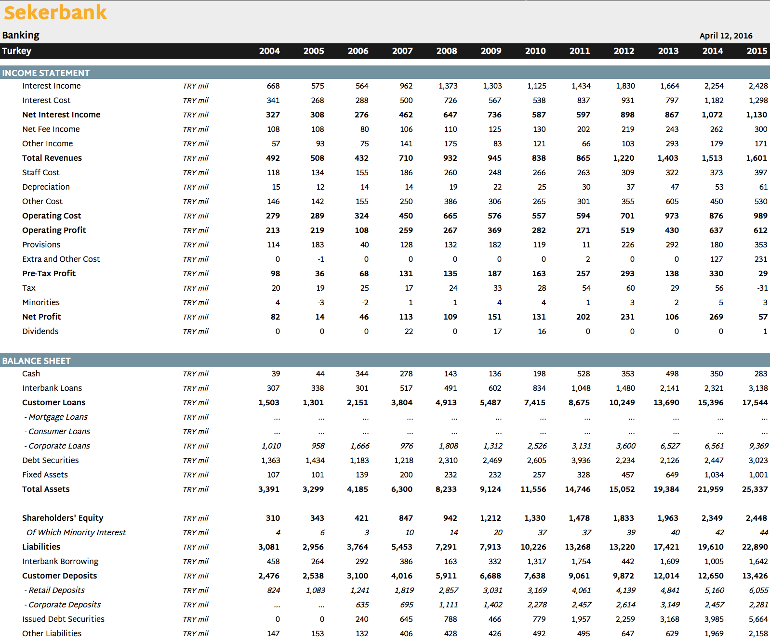
Task: Click Issued Debt Securities 2015 value 5,664
Action: coord(758,619)
